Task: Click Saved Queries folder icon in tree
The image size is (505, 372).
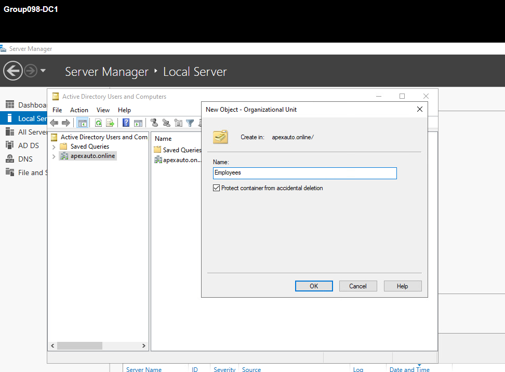Action: (64, 146)
